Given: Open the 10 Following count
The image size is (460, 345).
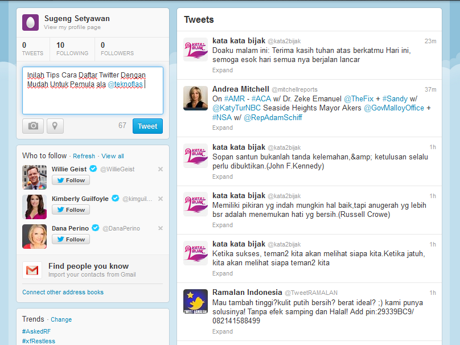Looking at the screenshot, I should [72, 49].
